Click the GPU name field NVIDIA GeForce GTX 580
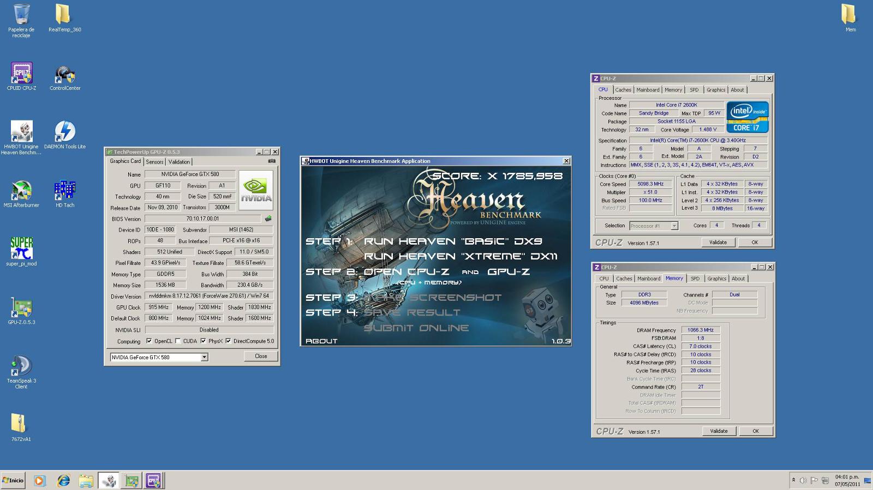The image size is (873, 490). [190, 174]
